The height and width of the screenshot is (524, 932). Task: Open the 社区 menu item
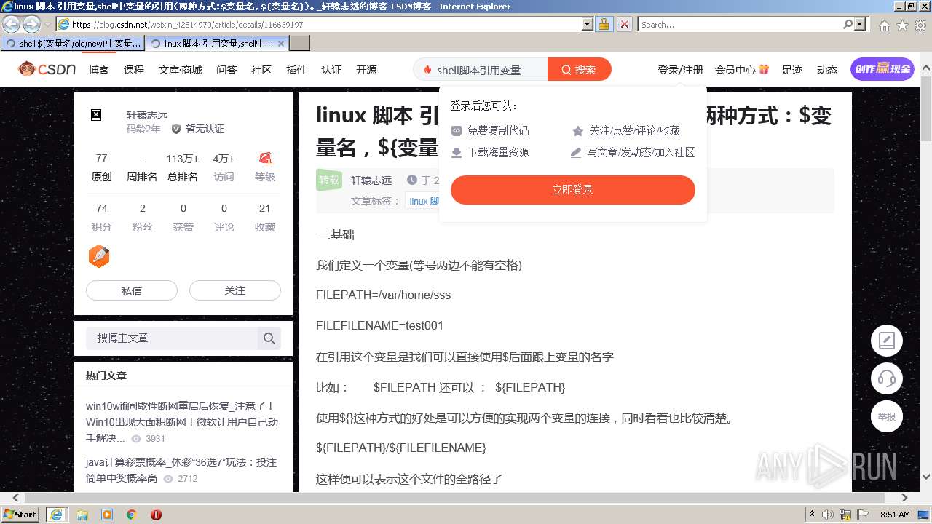coord(261,70)
